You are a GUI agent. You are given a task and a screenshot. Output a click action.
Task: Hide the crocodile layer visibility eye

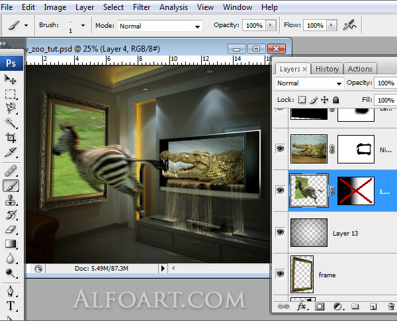pos(280,149)
